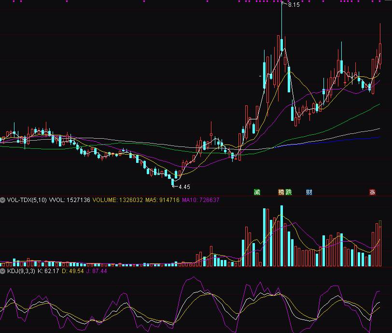The height and width of the screenshot is (333, 392).
Task: Select the latest red candlestick at right edge
Action: tap(380, 53)
